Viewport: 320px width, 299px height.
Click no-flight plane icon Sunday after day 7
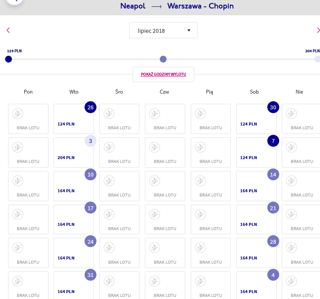point(292,147)
